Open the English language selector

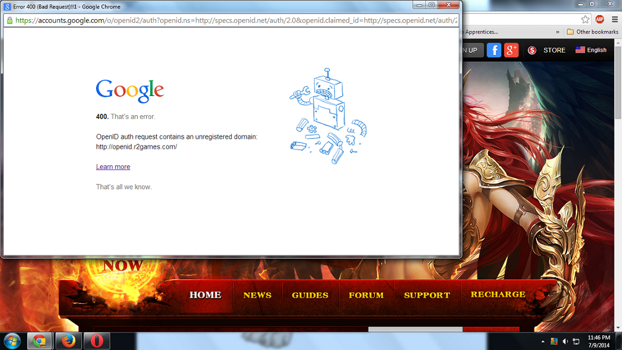tap(591, 50)
